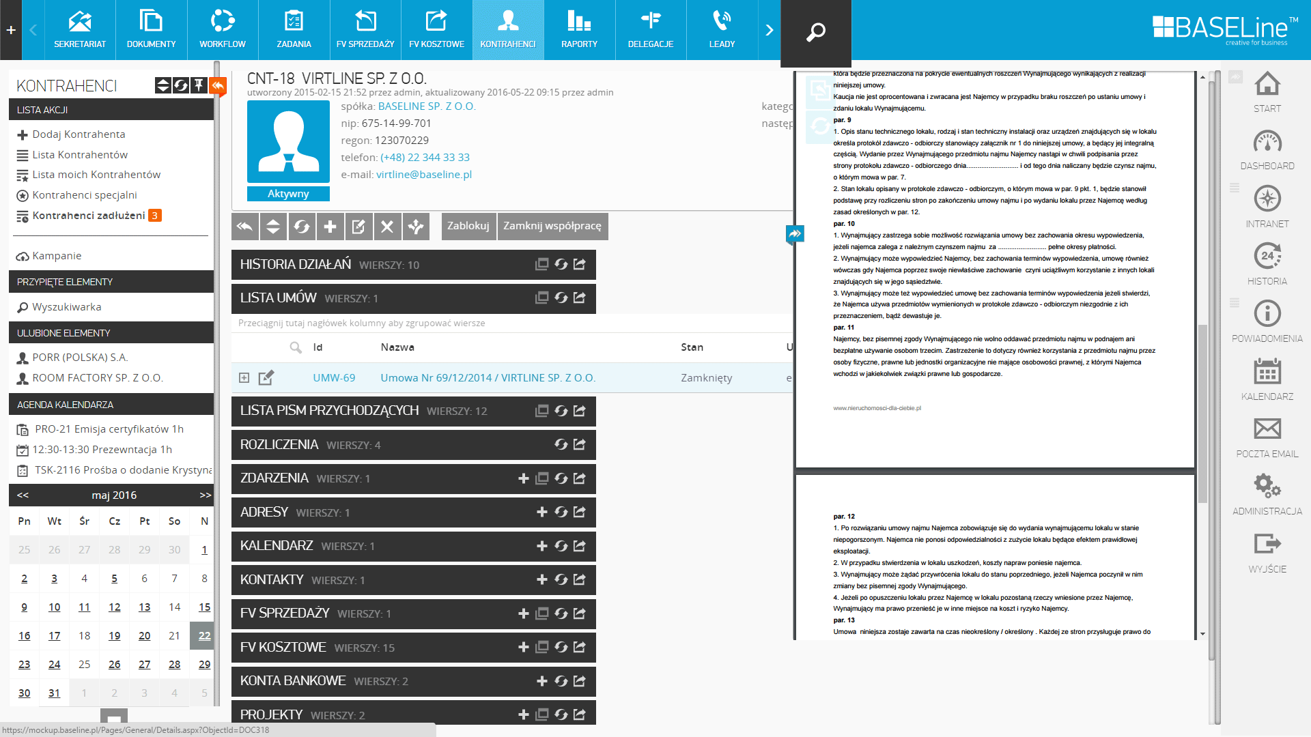1311x737 pixels.
Task: Open Umowa Nr 69/12/2014 link
Action: pyautogui.click(x=488, y=378)
